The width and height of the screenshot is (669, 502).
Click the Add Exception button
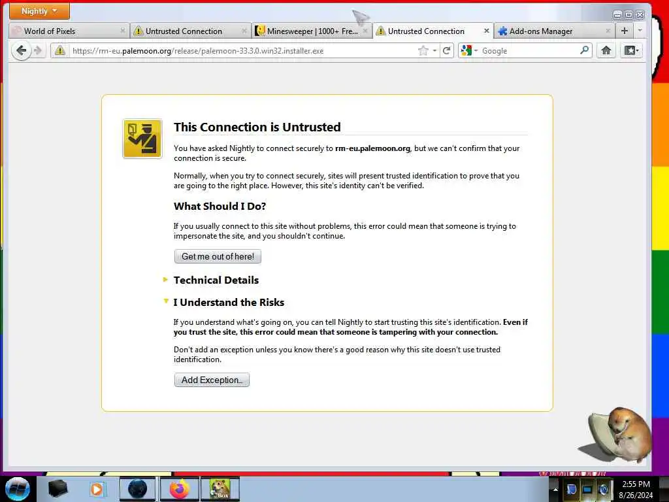pyautogui.click(x=212, y=380)
